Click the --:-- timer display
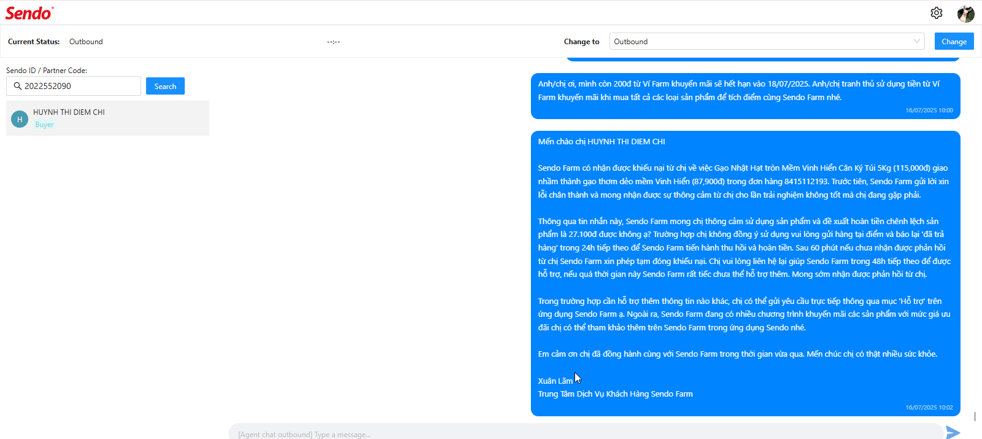The height and width of the screenshot is (439, 982). coord(333,42)
